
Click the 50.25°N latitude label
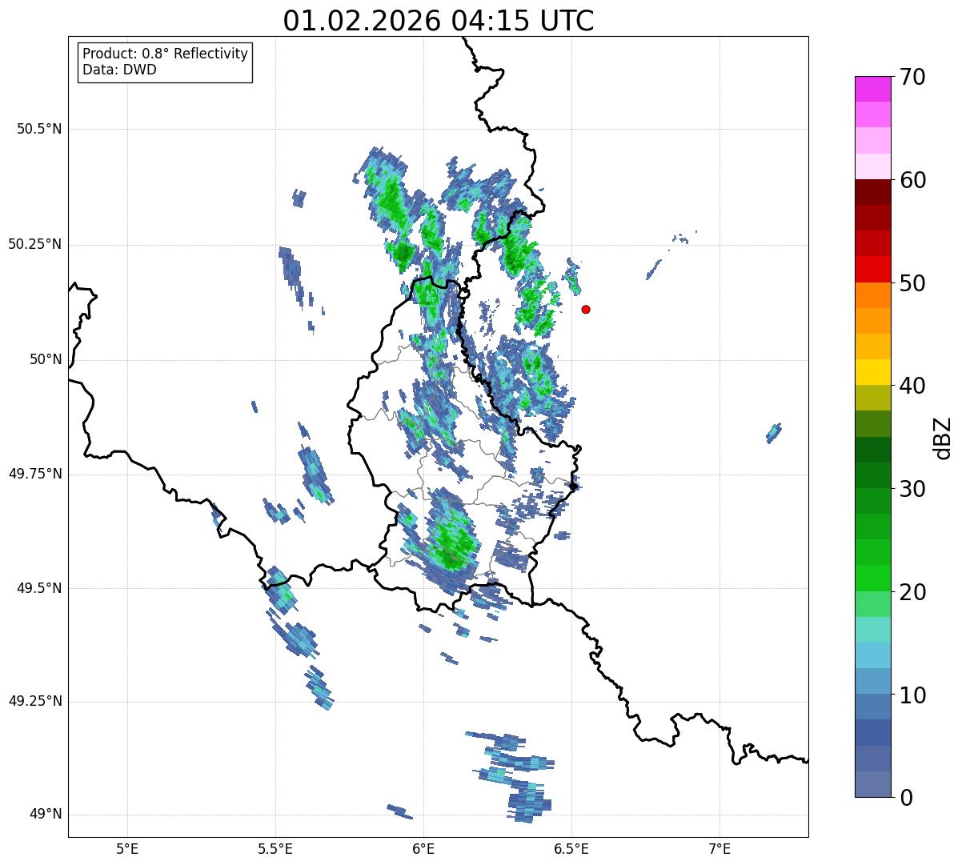click(x=35, y=244)
